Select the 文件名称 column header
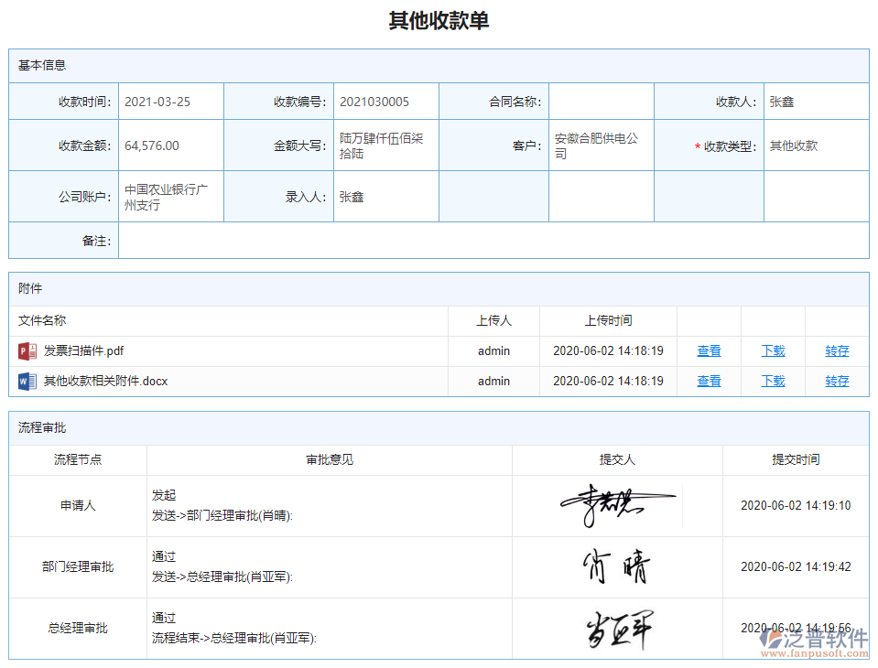Screen dimensions: 878x668 [41, 320]
